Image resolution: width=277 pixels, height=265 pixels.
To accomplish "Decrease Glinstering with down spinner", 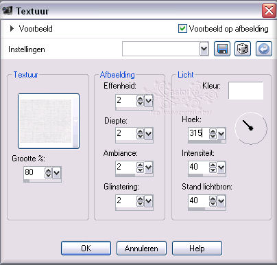I will tap(140, 204).
